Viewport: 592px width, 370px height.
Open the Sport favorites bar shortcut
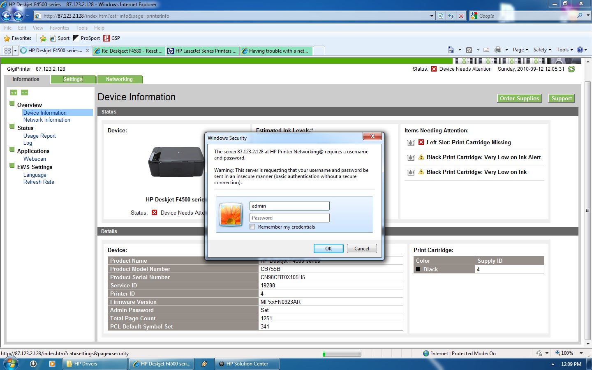pos(60,38)
